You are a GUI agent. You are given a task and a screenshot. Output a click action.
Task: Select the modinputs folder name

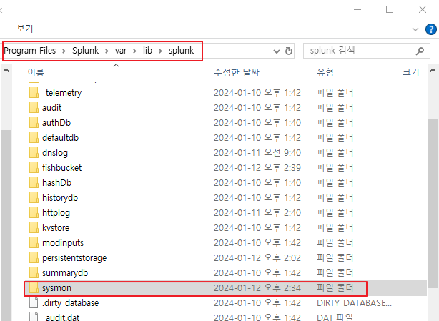coord(63,243)
